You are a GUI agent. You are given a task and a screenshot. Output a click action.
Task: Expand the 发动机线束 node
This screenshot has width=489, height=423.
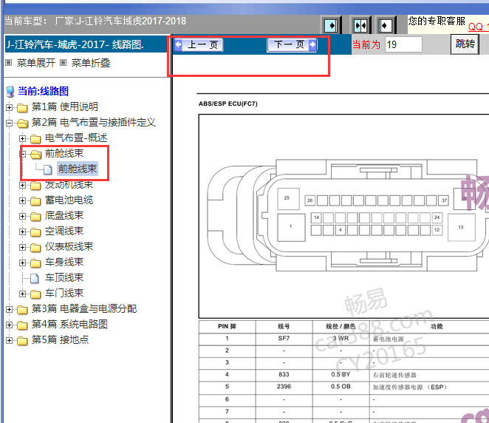(x=22, y=185)
